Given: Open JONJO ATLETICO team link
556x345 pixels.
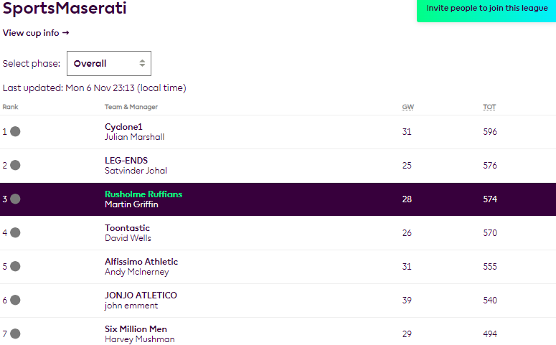Looking at the screenshot, I should pos(141,296).
